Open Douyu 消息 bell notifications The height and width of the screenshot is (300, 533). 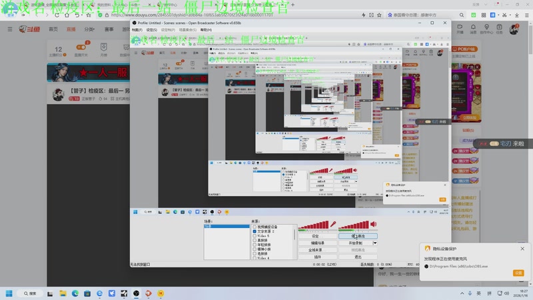pyautogui.click(x=473, y=29)
